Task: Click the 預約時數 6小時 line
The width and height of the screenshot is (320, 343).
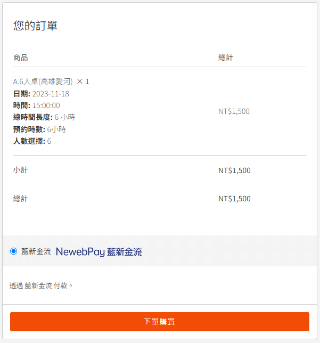Action: pyautogui.click(x=39, y=129)
